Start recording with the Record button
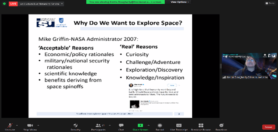This screenshot has height=132, width=278. 160,125
